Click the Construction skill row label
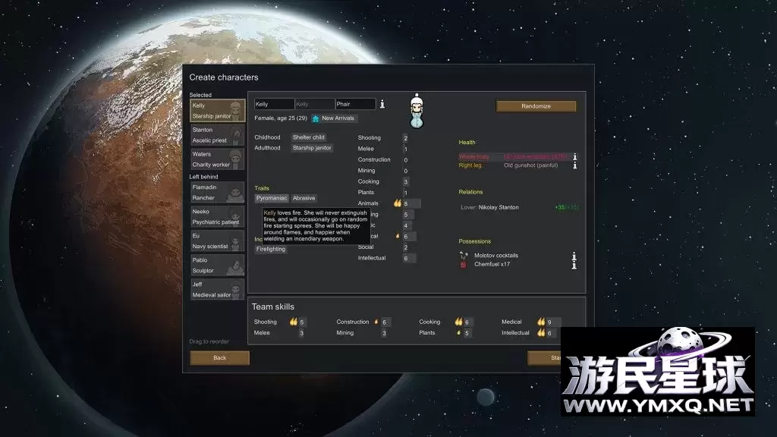Image resolution: width=777 pixels, height=437 pixels. point(374,159)
